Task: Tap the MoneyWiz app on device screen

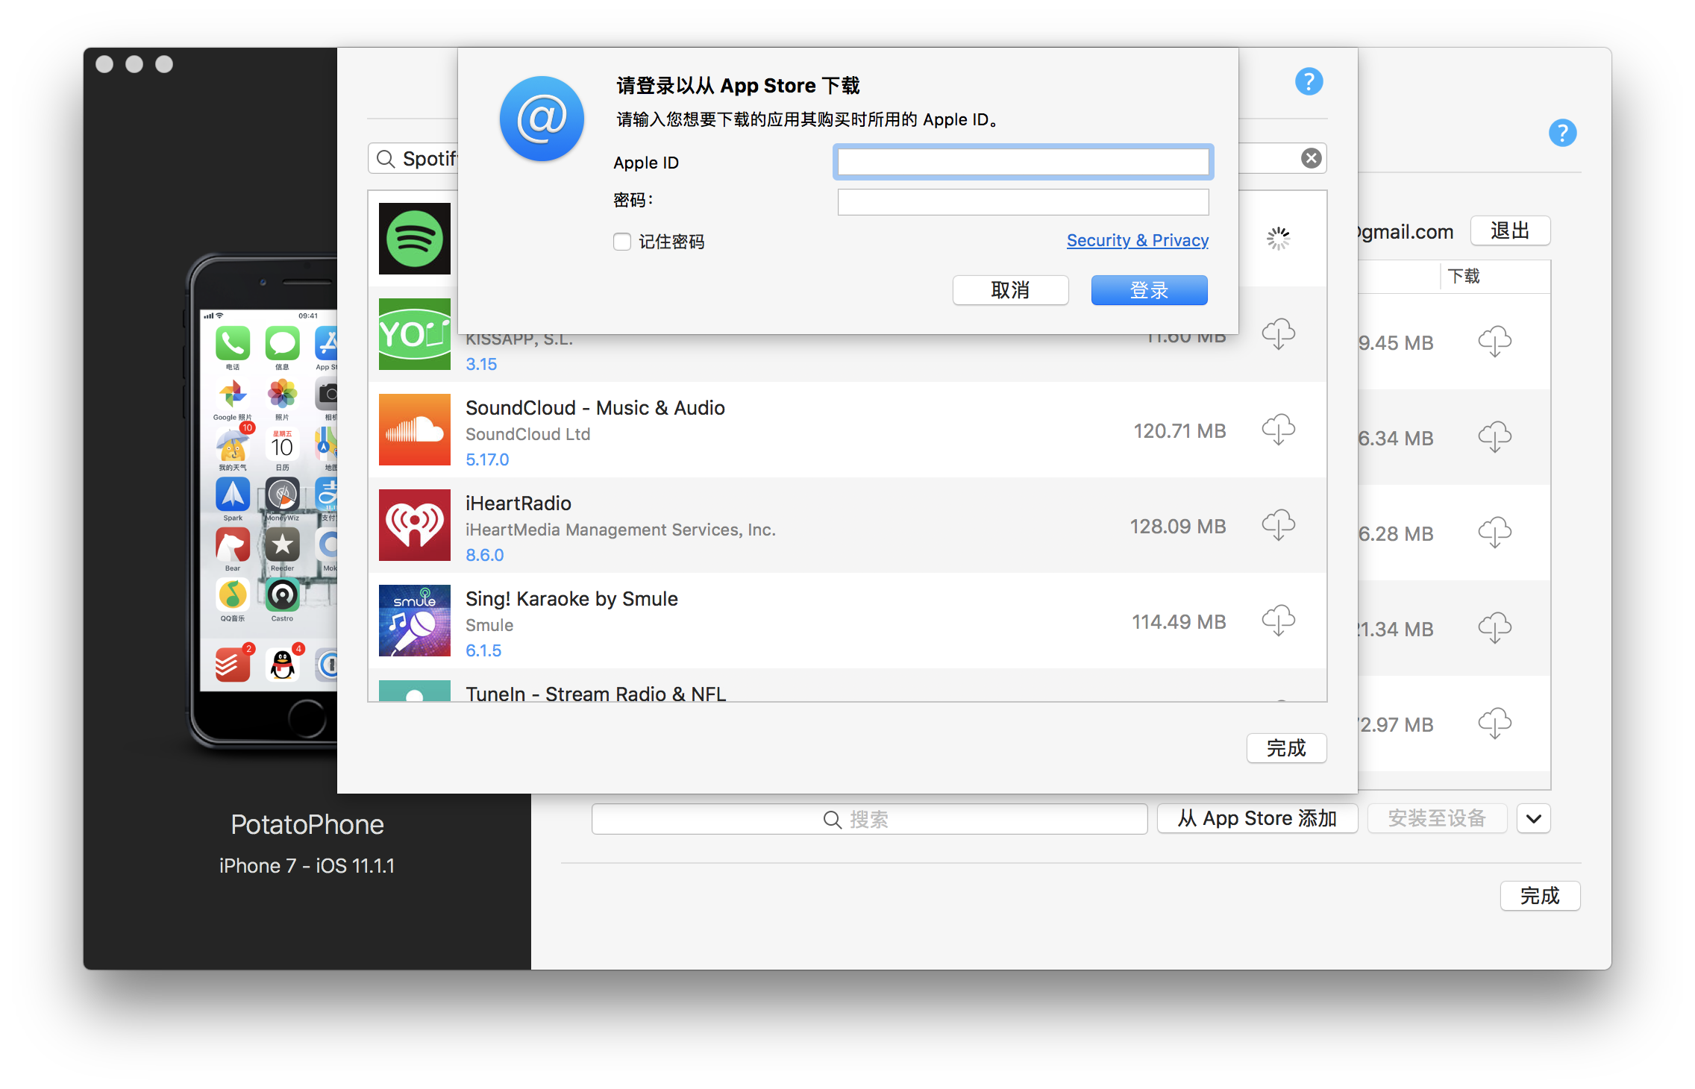Action: [x=282, y=495]
